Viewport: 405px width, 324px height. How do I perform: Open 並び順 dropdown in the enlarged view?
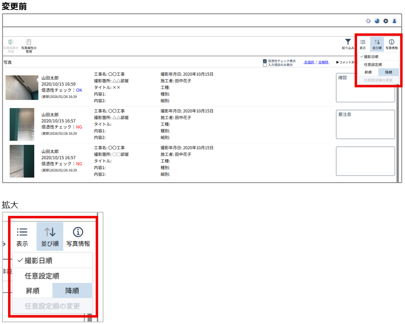(x=50, y=237)
